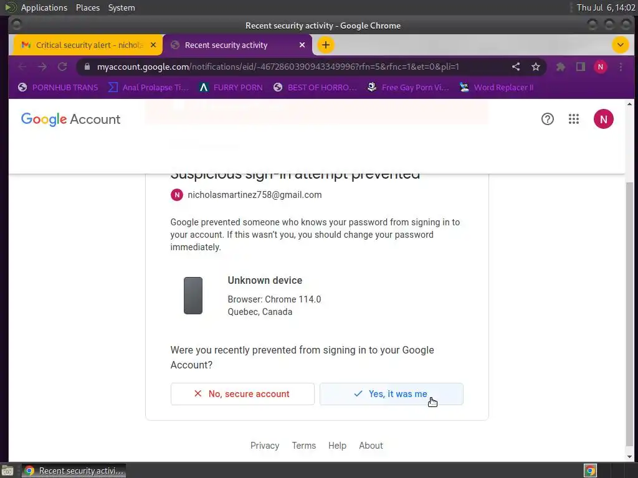Screen dimensions: 638x478
Task: Click the browser forward arrow
Action: click(42, 67)
